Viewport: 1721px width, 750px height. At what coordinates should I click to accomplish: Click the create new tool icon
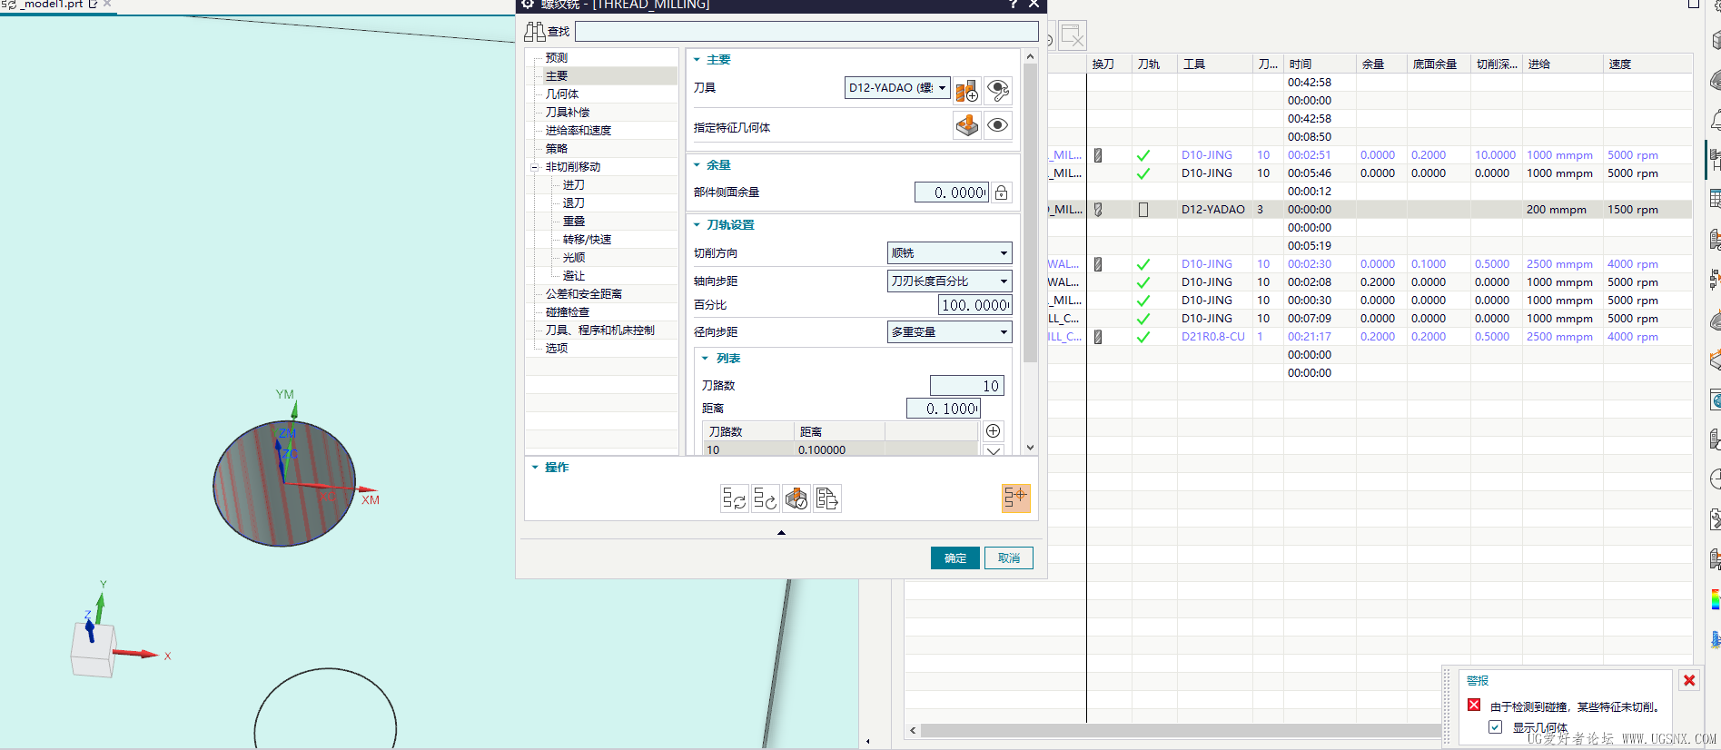pos(967,89)
